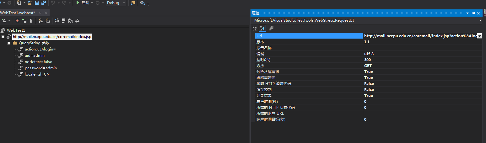486x143 pixels.
Task: Switch properties to Alphabetical sort view
Action: [262, 28]
